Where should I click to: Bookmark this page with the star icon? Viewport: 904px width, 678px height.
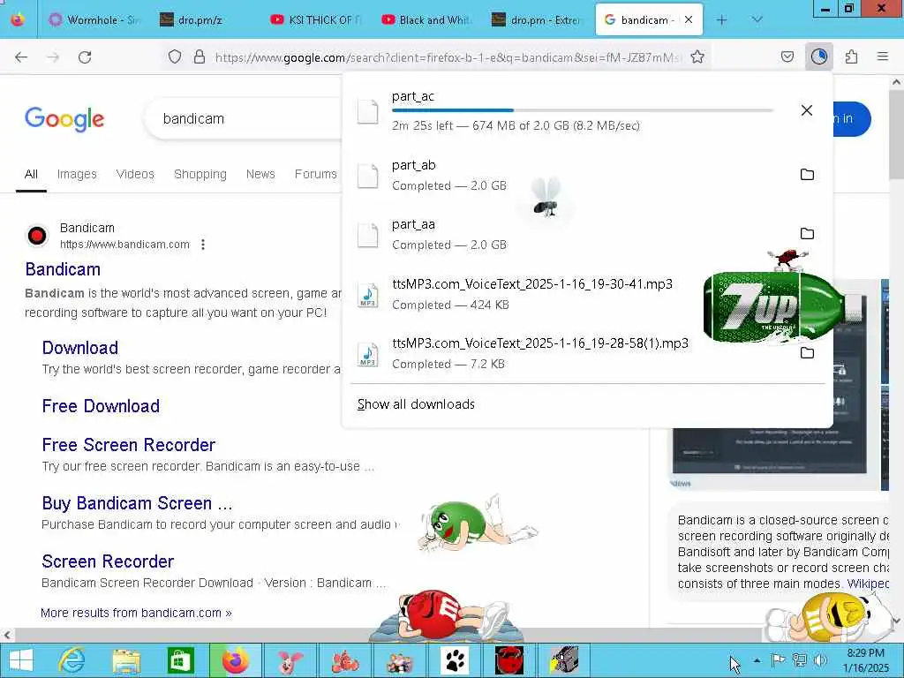(697, 56)
